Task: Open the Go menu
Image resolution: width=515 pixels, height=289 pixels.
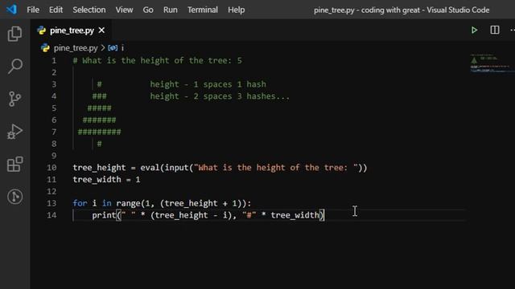Action: 148,10
